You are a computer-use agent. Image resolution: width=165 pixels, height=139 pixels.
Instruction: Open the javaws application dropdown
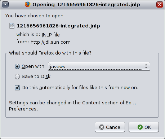[99, 66]
